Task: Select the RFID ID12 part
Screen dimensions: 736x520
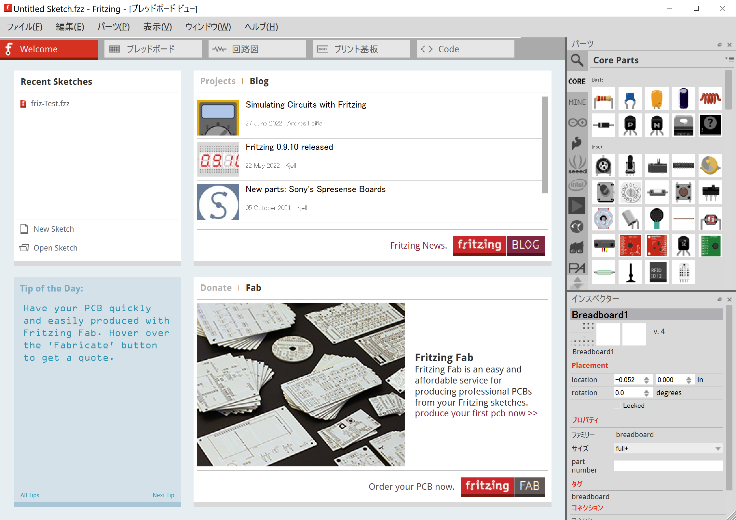Action: 657,272
